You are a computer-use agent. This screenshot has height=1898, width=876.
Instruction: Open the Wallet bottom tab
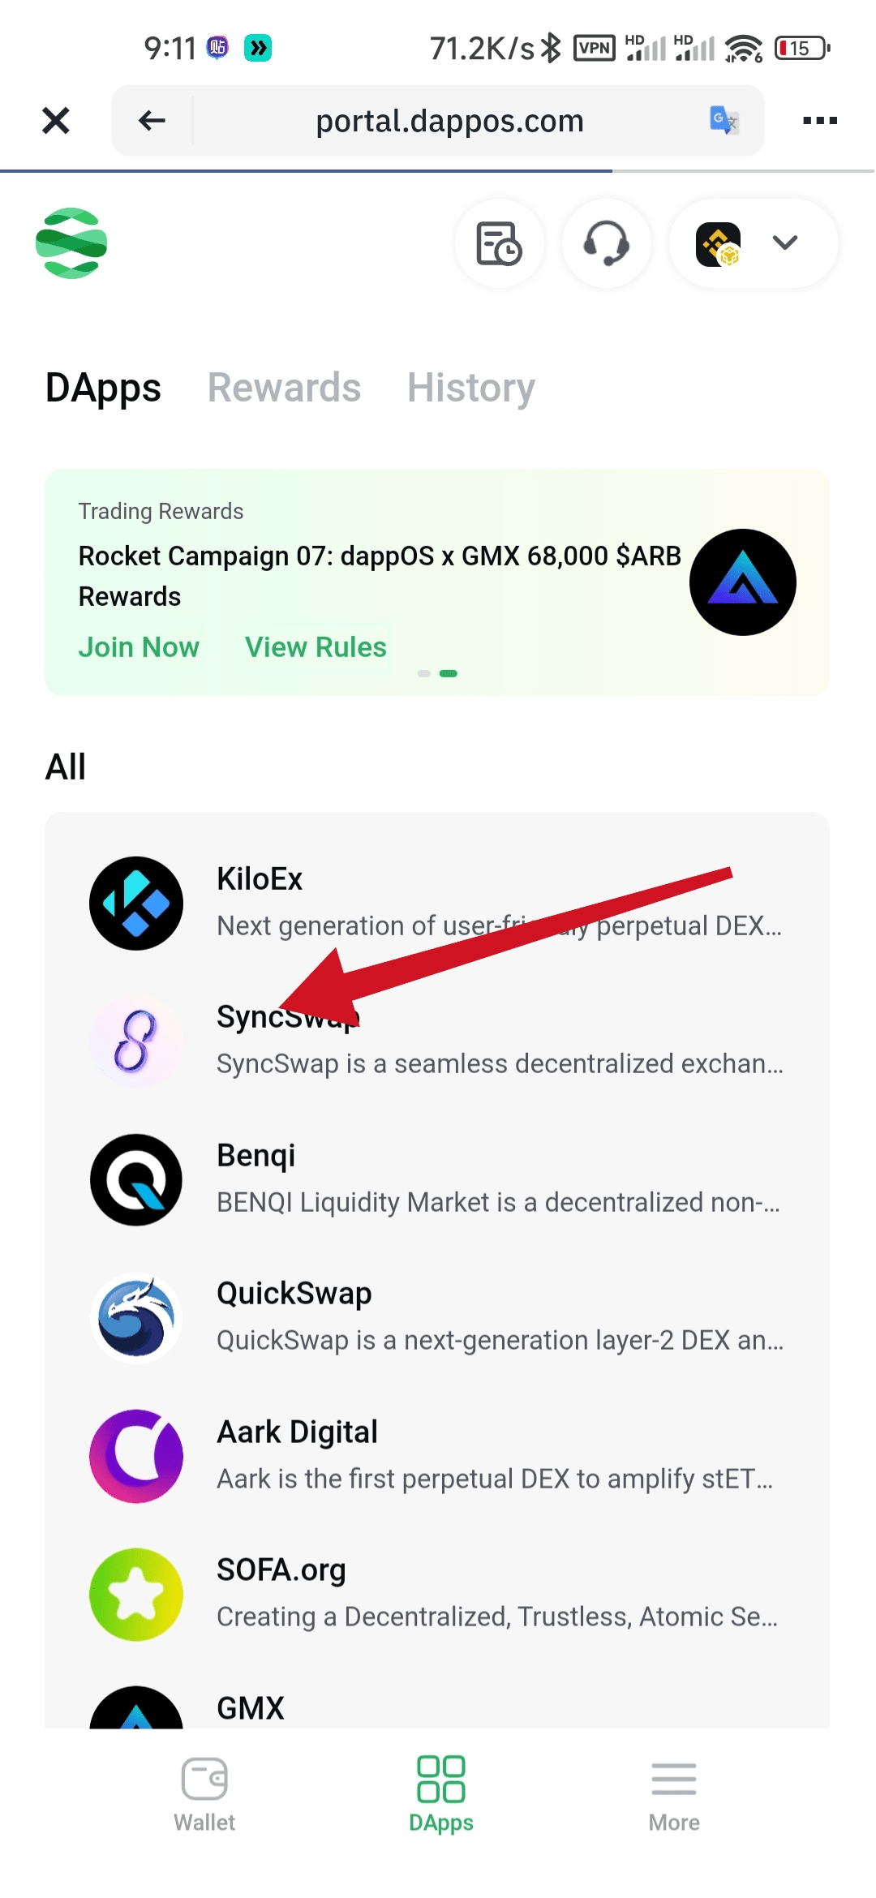[x=204, y=1793]
